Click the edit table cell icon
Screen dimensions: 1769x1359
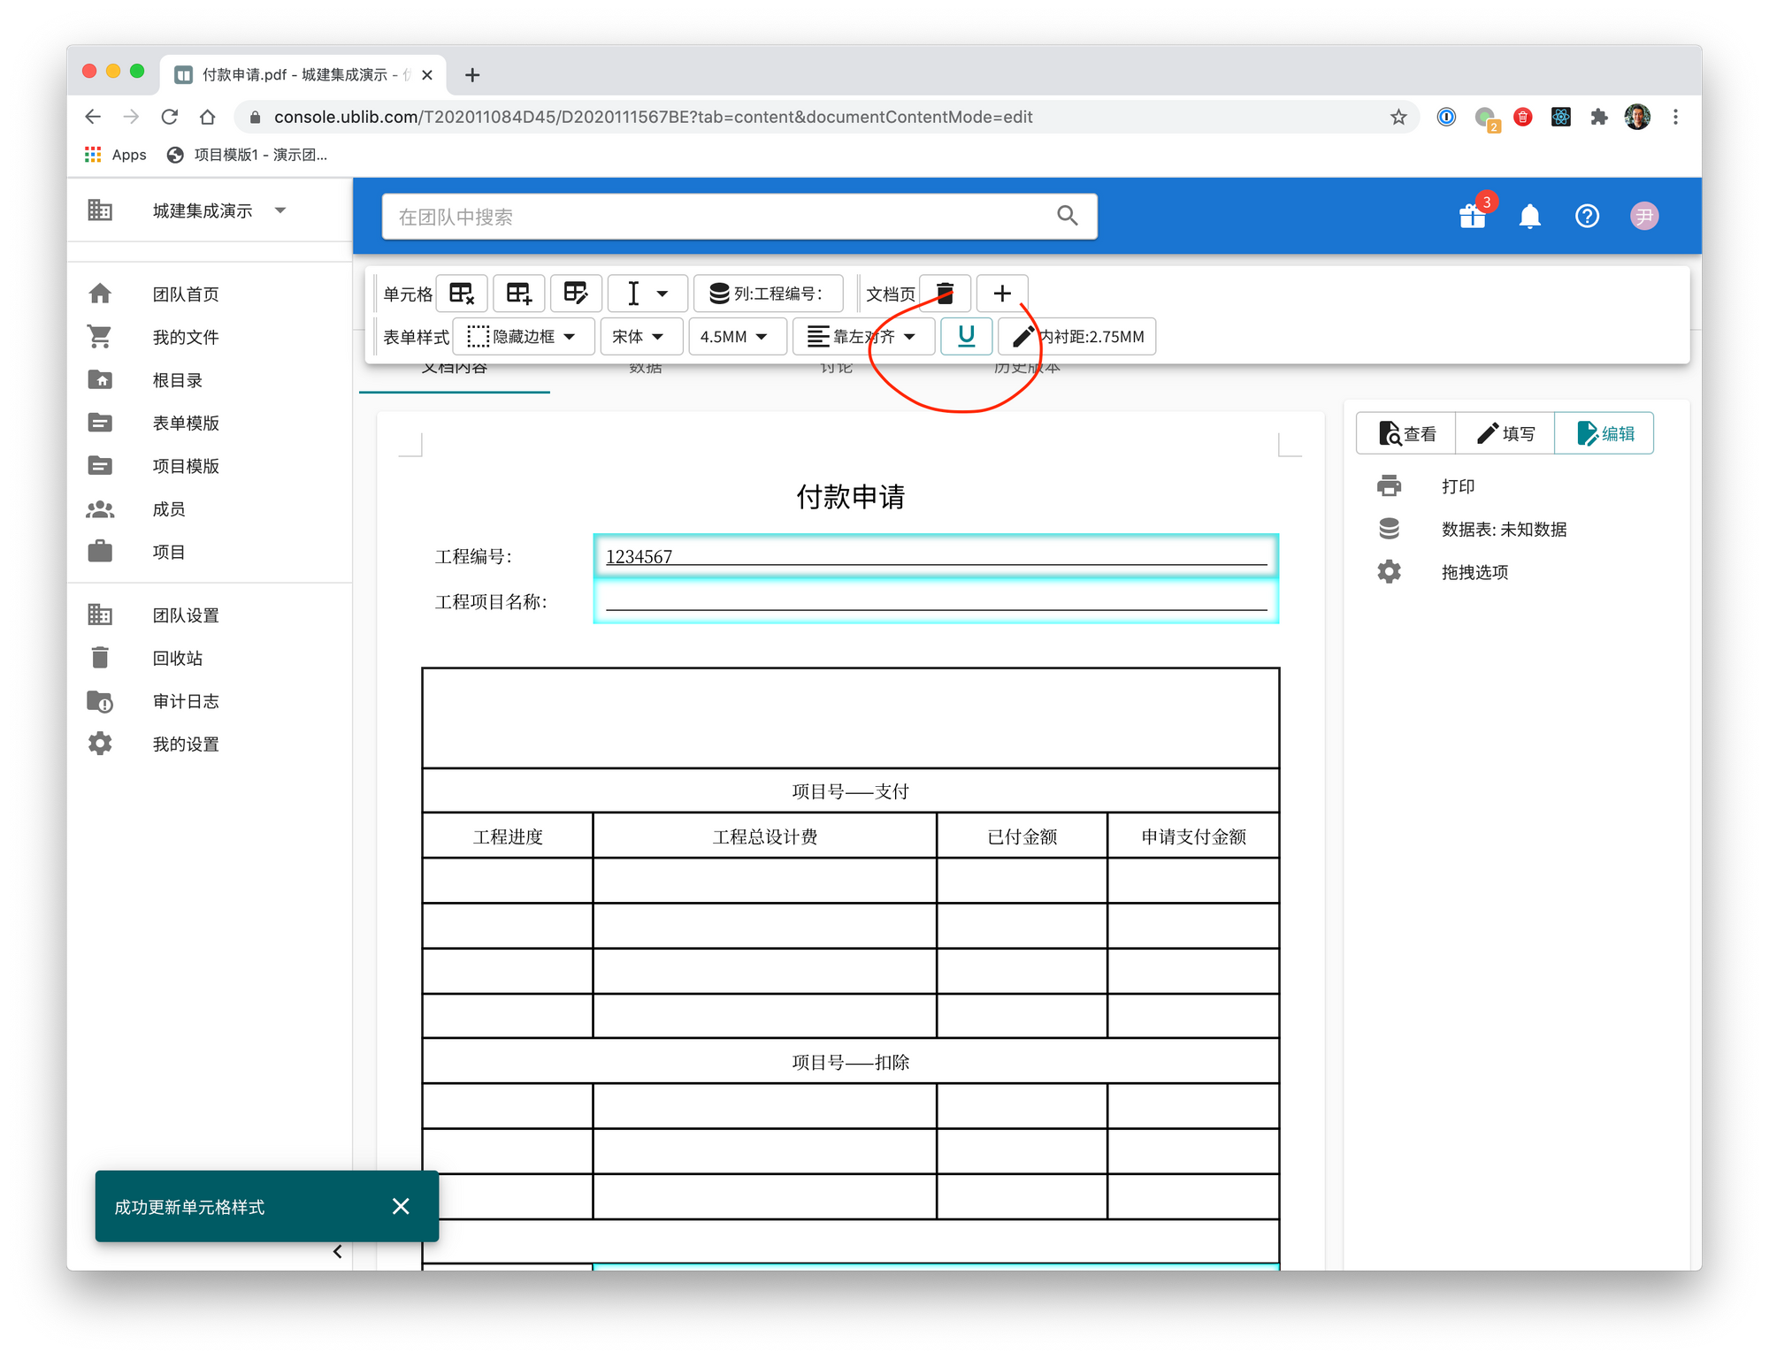pyautogui.click(x=576, y=294)
